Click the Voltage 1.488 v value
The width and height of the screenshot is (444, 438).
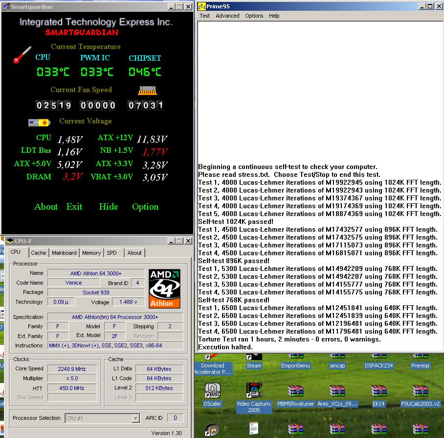128,302
